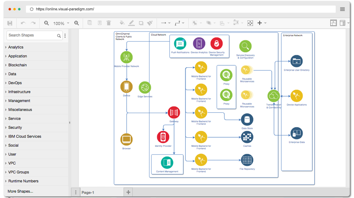Screen dimensions: 354x198
Task: Click the Delete trash icon
Action: [x=109, y=23]
